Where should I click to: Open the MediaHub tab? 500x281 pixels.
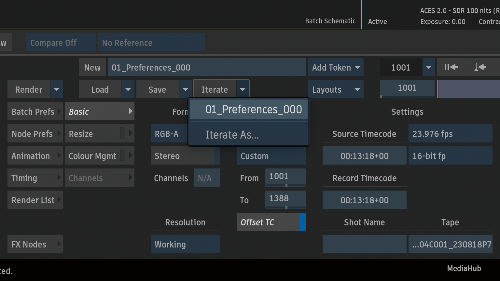pos(464,268)
